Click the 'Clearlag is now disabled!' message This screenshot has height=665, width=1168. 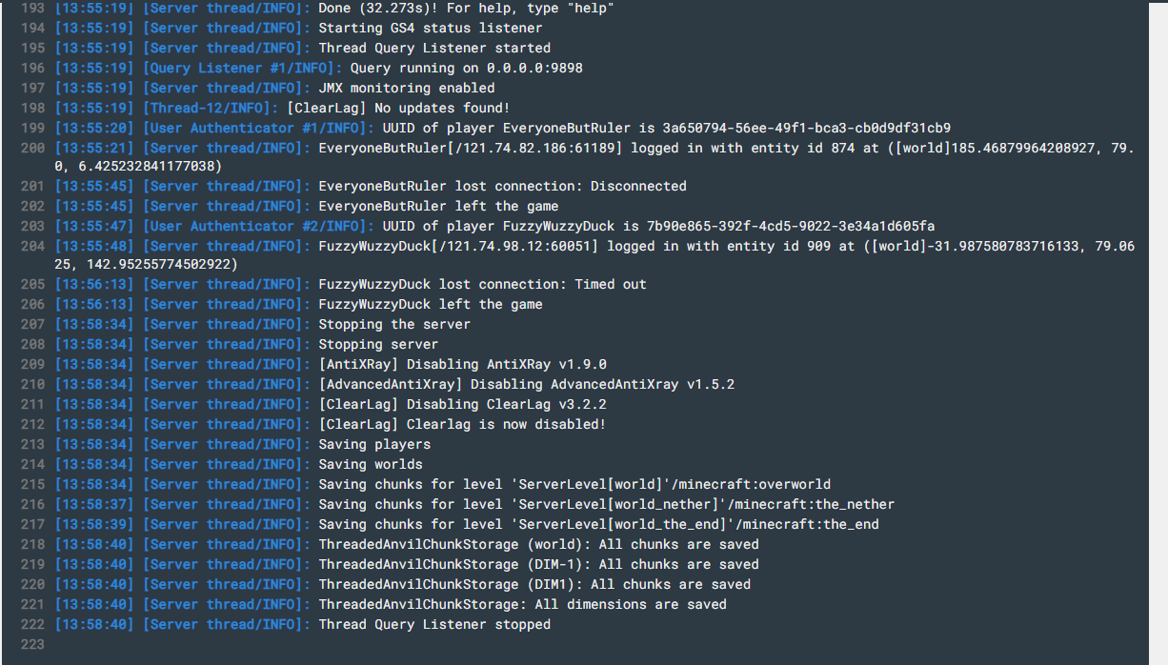point(506,424)
